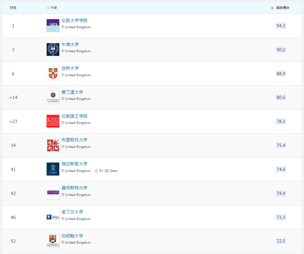
Task: Open the 剑桥大学 university page
Action: point(70,68)
